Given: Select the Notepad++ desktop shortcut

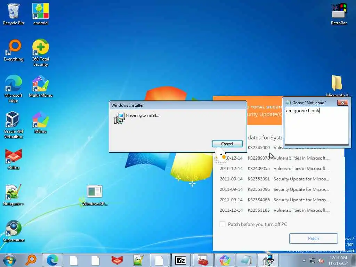Looking at the screenshot, I should point(14,195).
